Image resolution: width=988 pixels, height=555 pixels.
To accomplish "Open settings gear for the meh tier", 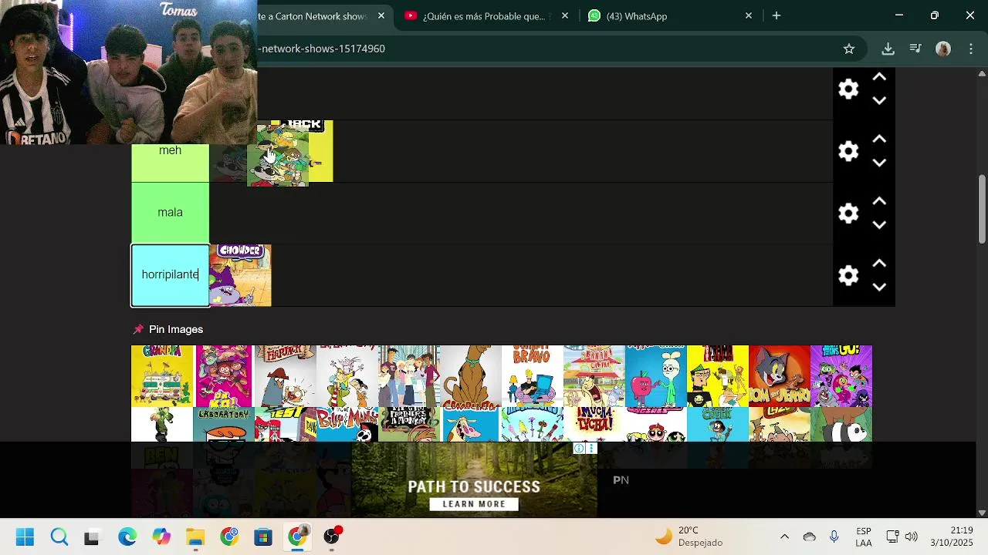I will coord(848,151).
